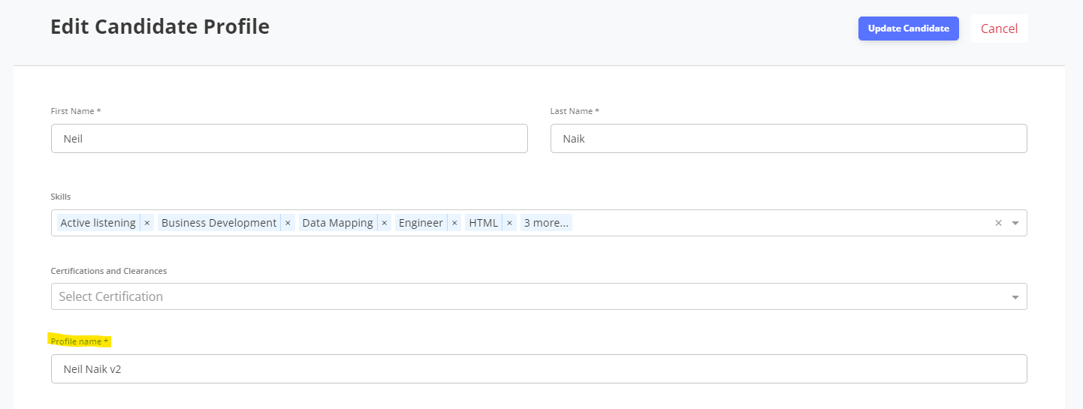Click into the Select Certification field
This screenshot has width=1083, height=409.
coord(539,296)
